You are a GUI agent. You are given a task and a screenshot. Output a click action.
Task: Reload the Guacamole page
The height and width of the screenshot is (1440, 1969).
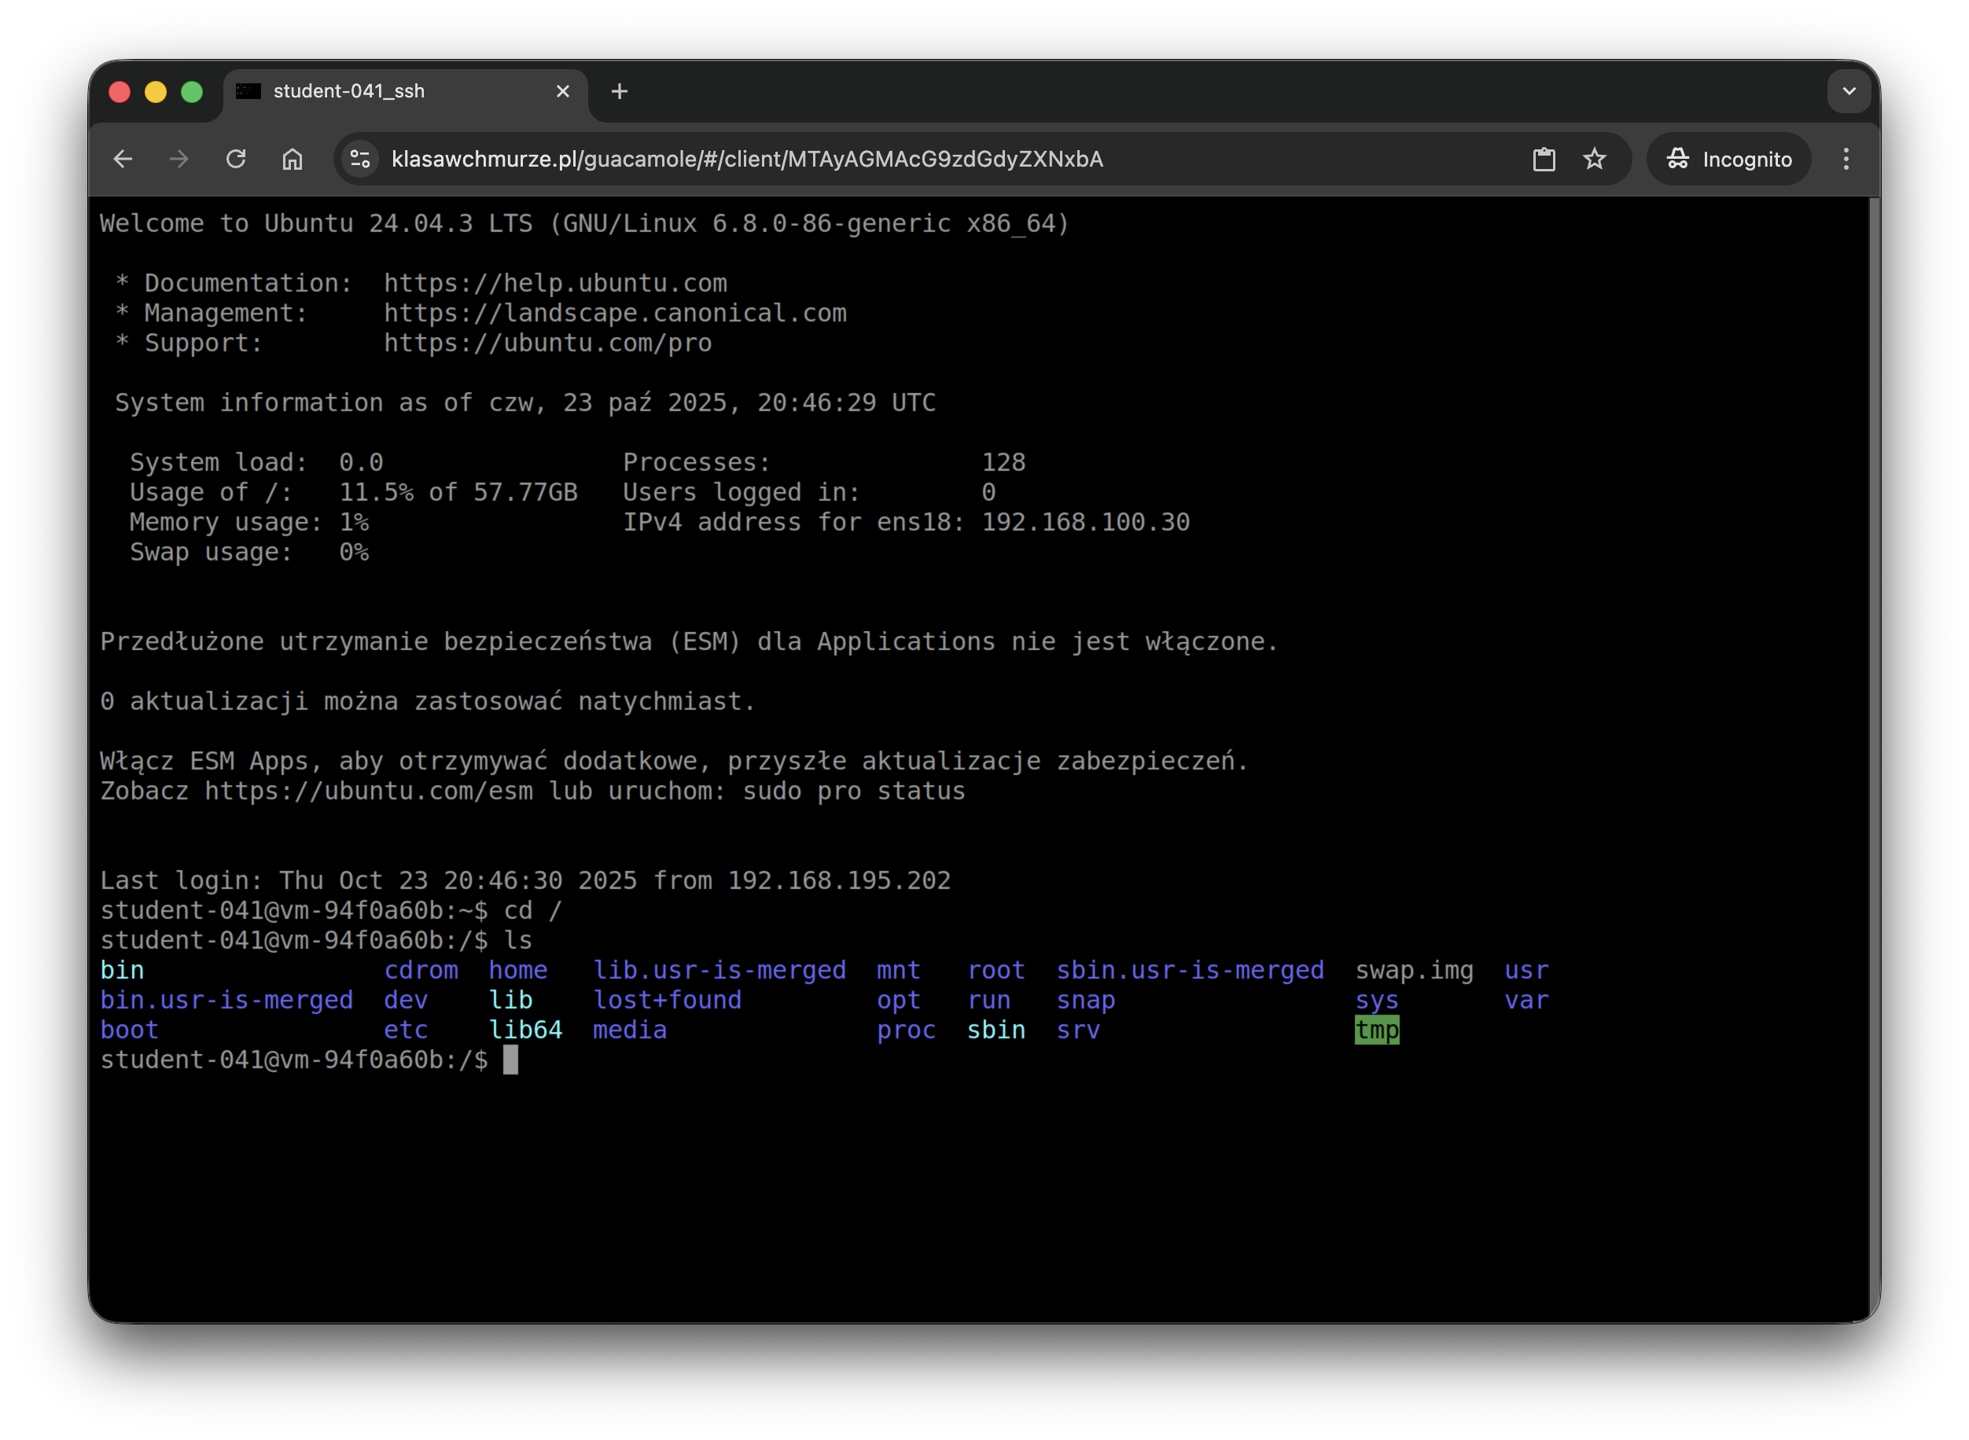[237, 159]
